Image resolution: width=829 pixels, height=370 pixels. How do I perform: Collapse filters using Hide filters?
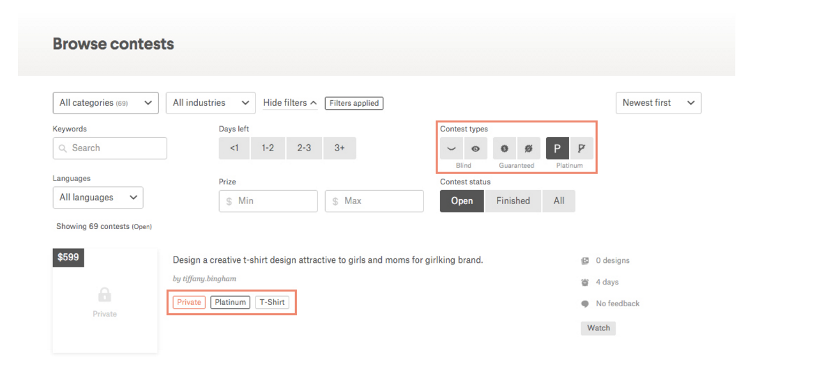click(x=290, y=103)
